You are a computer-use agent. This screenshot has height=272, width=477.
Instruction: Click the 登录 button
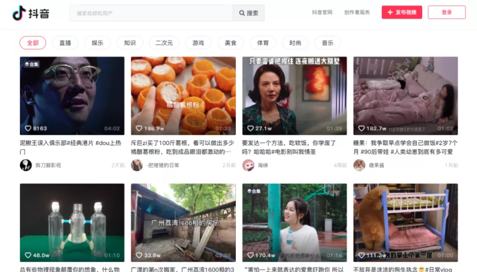[446, 12]
